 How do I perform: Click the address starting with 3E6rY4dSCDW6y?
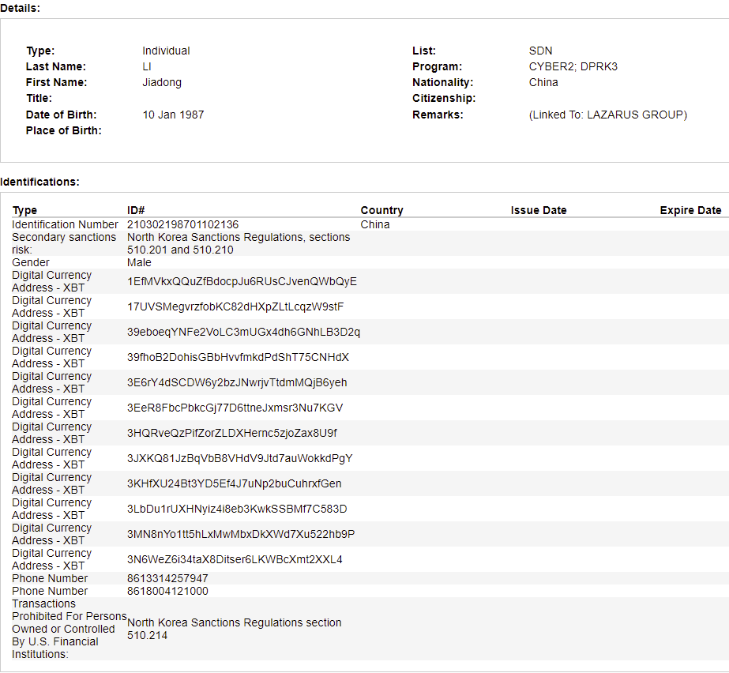click(237, 382)
